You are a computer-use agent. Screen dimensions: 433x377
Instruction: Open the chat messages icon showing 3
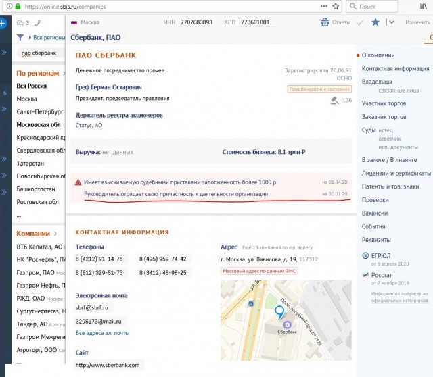coord(20,23)
